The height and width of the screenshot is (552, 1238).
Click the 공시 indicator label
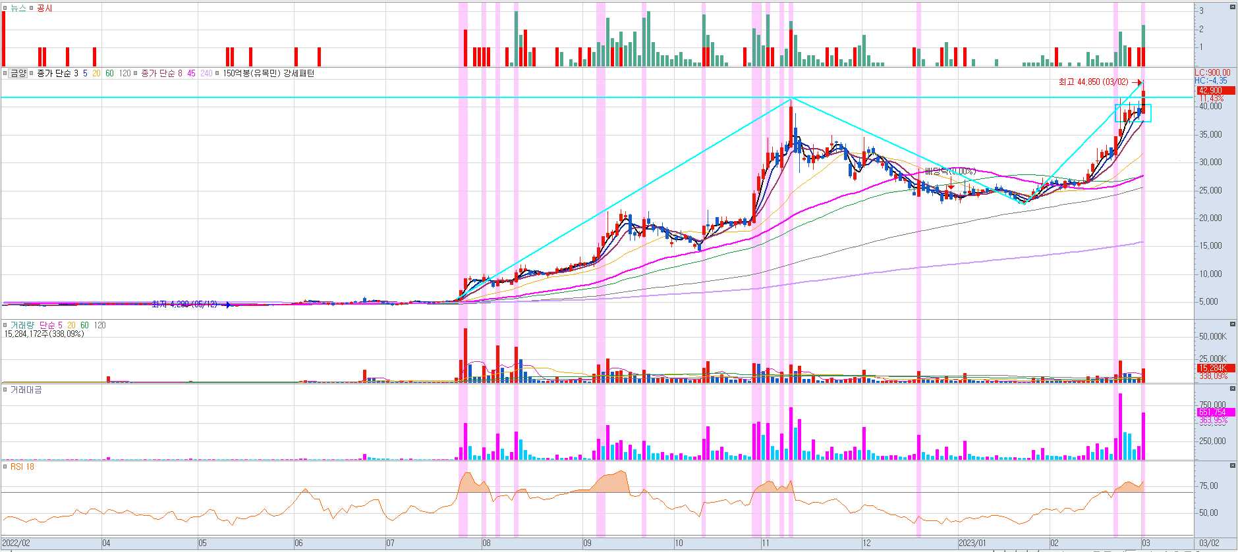coord(44,9)
